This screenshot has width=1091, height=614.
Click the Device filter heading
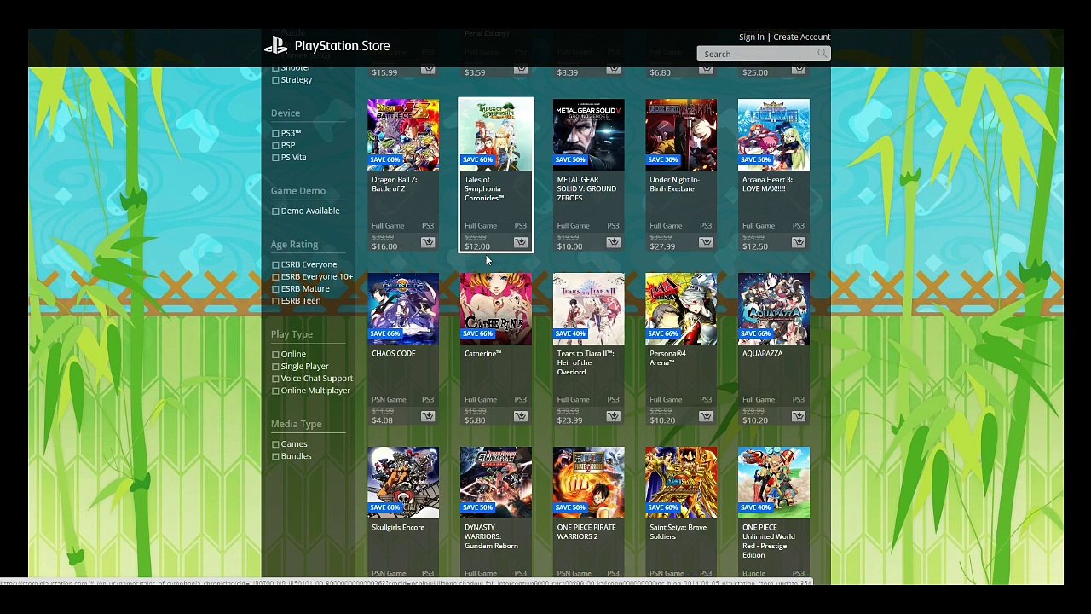(x=286, y=113)
